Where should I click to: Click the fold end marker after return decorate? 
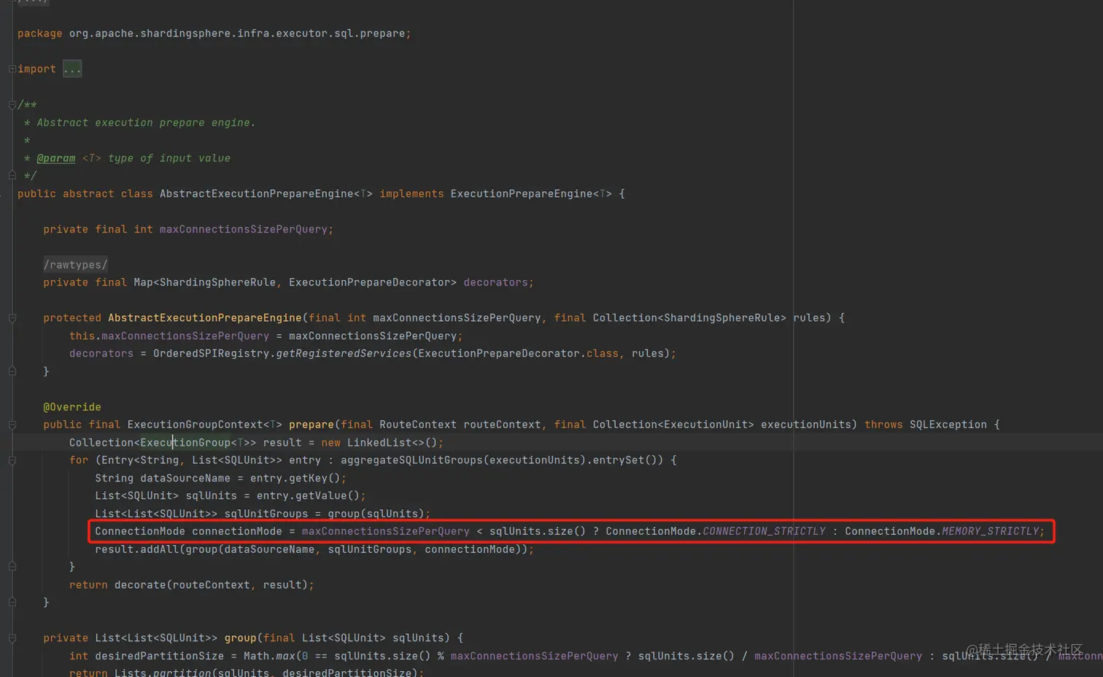(x=12, y=603)
